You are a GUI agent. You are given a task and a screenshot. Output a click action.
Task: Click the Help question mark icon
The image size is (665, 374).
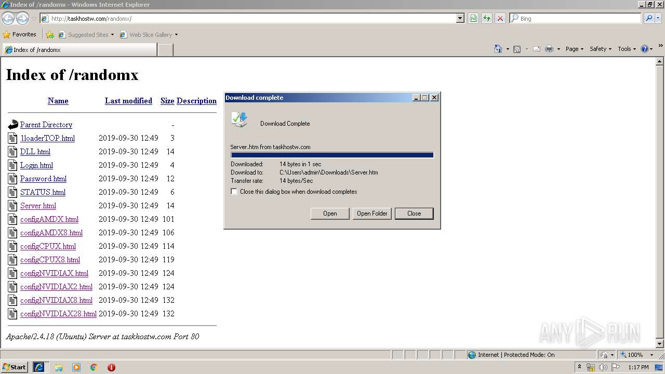click(645, 49)
